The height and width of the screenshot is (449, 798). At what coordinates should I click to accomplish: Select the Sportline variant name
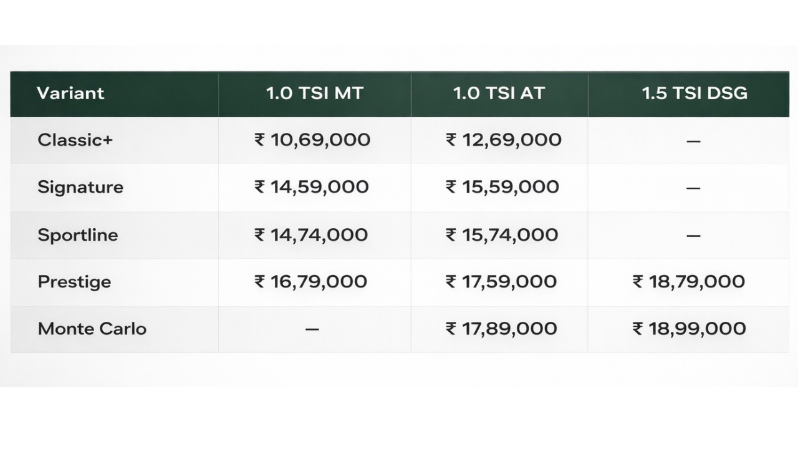coord(77,235)
